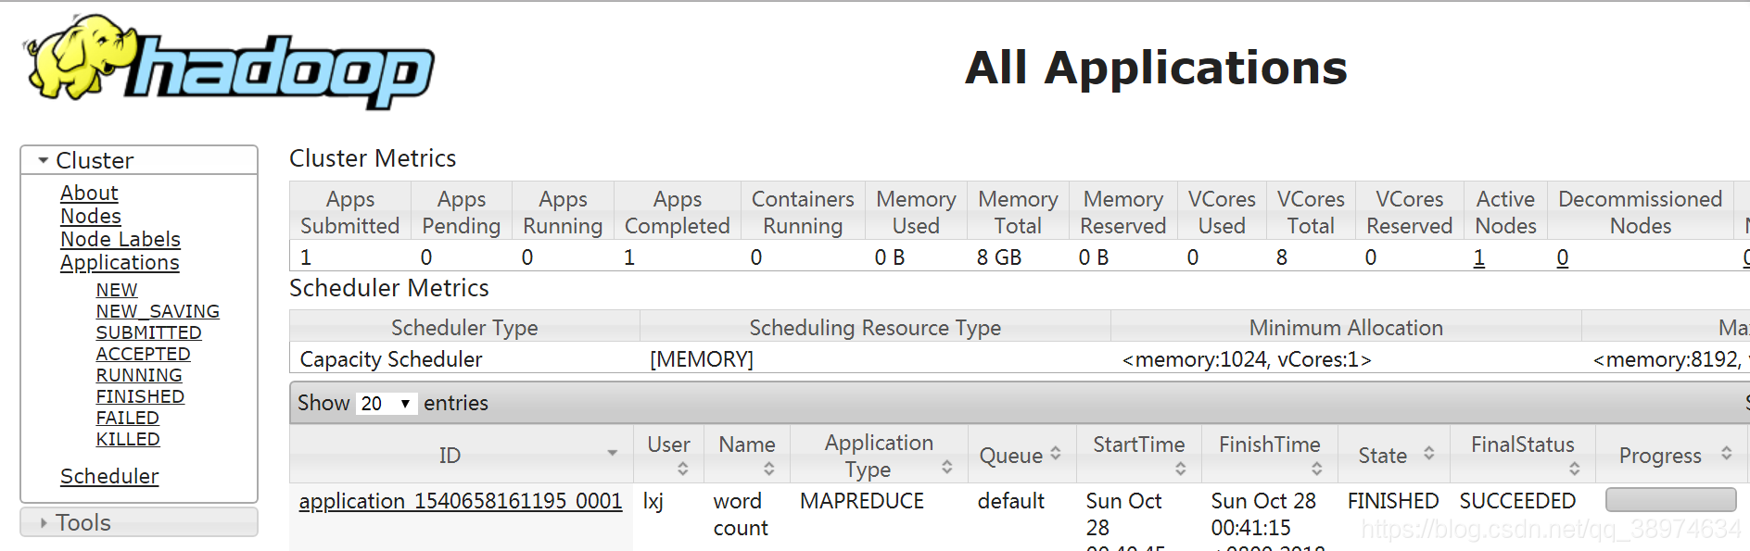This screenshot has height=551, width=1750.
Task: Click the Apps Completed column header
Action: 678,212
